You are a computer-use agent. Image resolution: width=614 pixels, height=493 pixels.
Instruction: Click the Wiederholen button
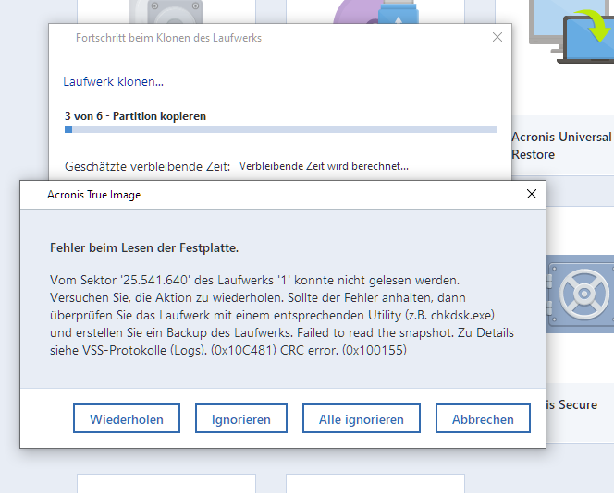[x=127, y=418]
